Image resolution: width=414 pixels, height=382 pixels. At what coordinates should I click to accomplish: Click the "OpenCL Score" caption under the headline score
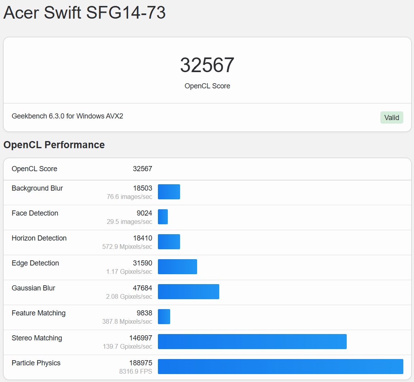tap(207, 86)
